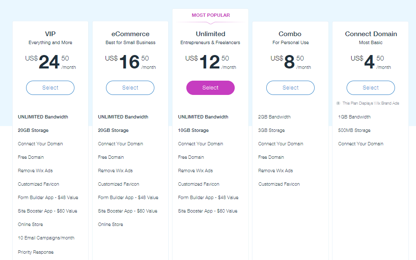This screenshot has height=260, width=416.
Task: Click 500MB Storage under Connect Domain
Action: coord(354,130)
